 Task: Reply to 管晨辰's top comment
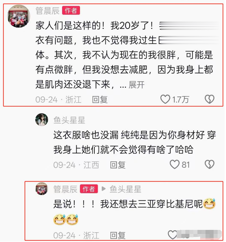pyautogui.click(x=100, y=99)
